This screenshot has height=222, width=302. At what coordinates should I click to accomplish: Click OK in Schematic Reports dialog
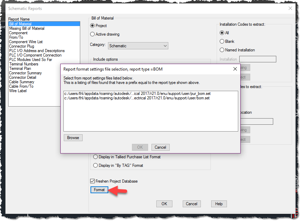point(164,204)
